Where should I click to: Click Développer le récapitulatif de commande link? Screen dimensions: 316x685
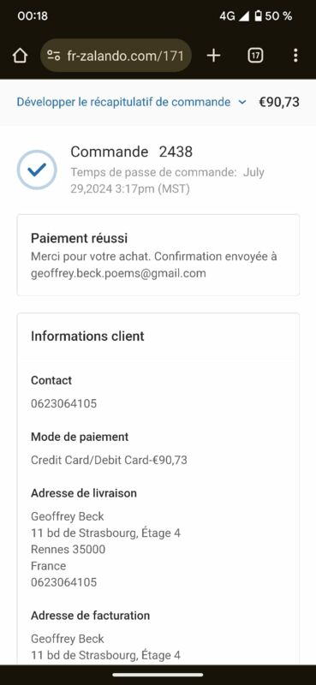point(123,102)
